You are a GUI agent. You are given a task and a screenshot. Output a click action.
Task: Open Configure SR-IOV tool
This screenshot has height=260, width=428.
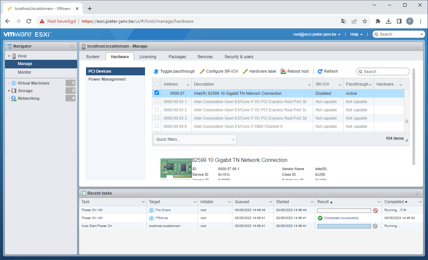[219, 71]
